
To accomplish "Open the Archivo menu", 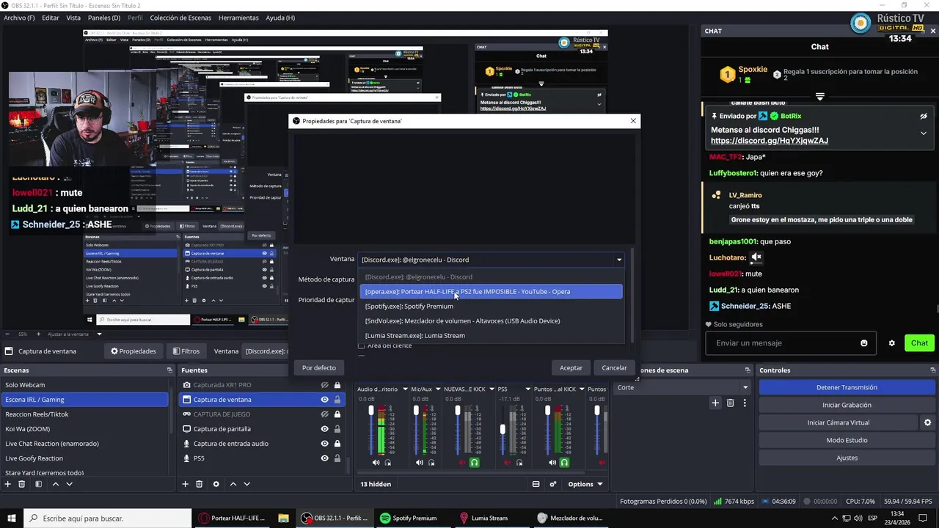I will (x=19, y=18).
